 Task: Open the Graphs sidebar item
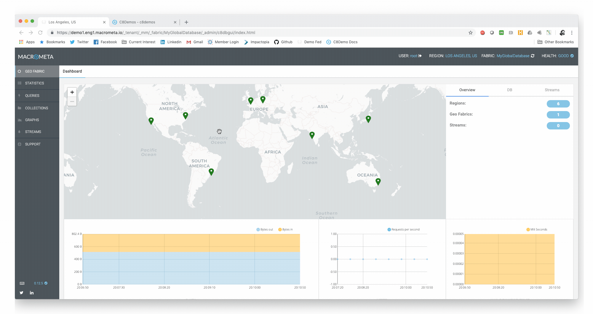click(x=37, y=120)
